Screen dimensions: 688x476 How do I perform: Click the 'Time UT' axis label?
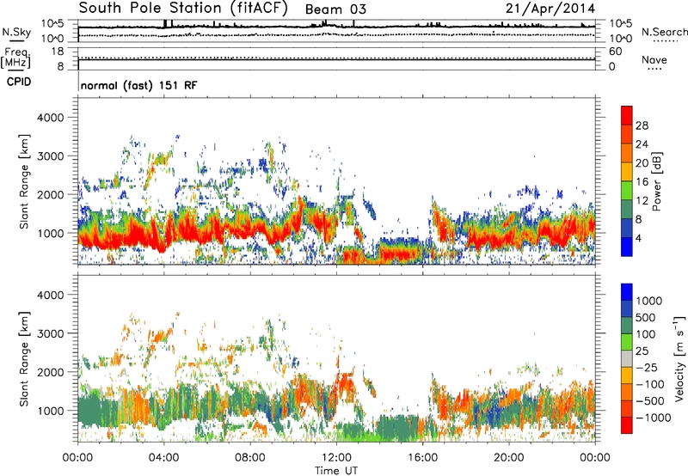click(336, 470)
